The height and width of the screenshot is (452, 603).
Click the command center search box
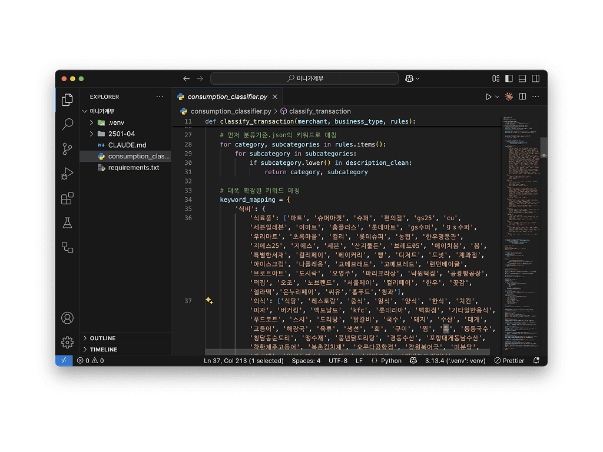click(x=304, y=78)
